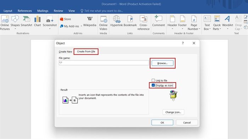The image size is (248, 139).
Task: Switch to the Create New tab
Action: click(x=65, y=52)
